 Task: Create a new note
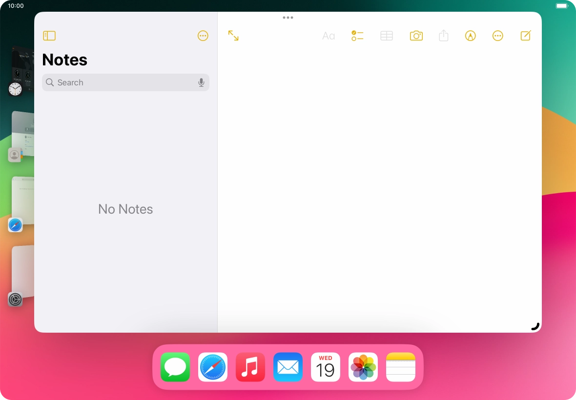[525, 35]
